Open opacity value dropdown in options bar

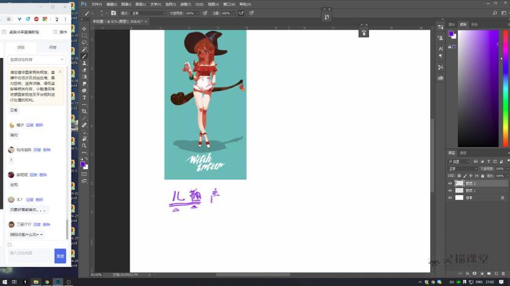click(197, 13)
